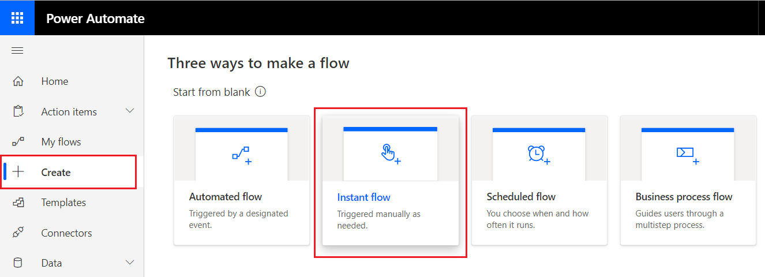Open Templates from the sidebar
765x277 pixels.
[63, 203]
